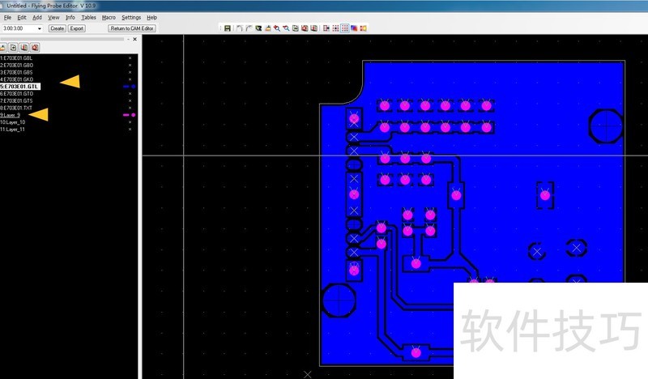
Task: Click the Return to CAM Editor button
Action: tap(131, 28)
